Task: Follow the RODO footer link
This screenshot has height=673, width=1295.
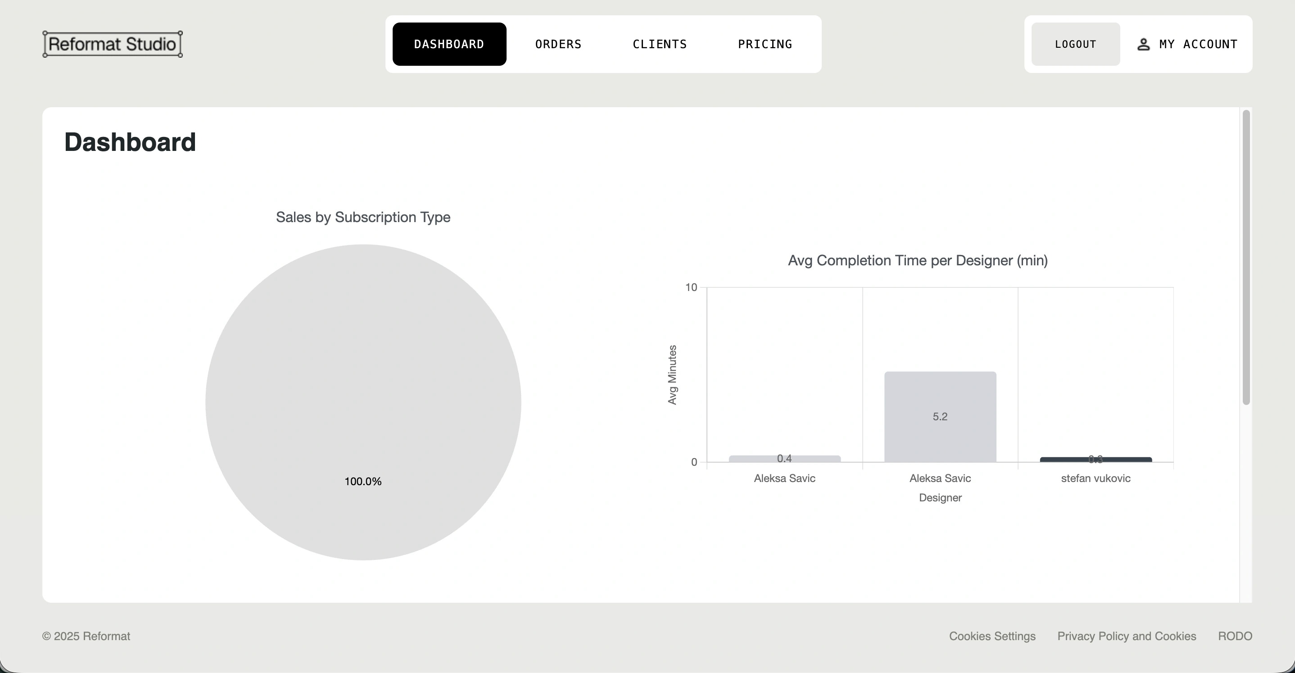Action: click(1235, 636)
